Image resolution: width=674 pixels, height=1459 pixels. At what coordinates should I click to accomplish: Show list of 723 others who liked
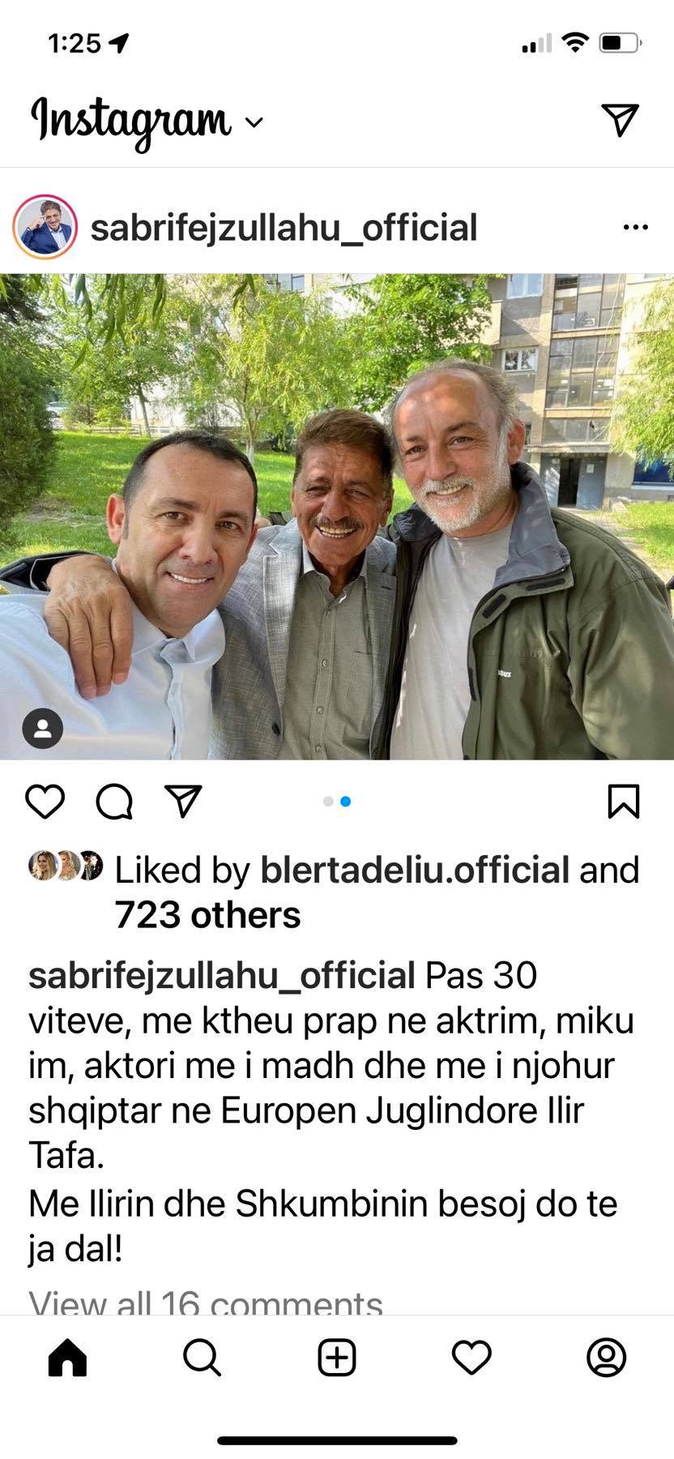click(207, 915)
